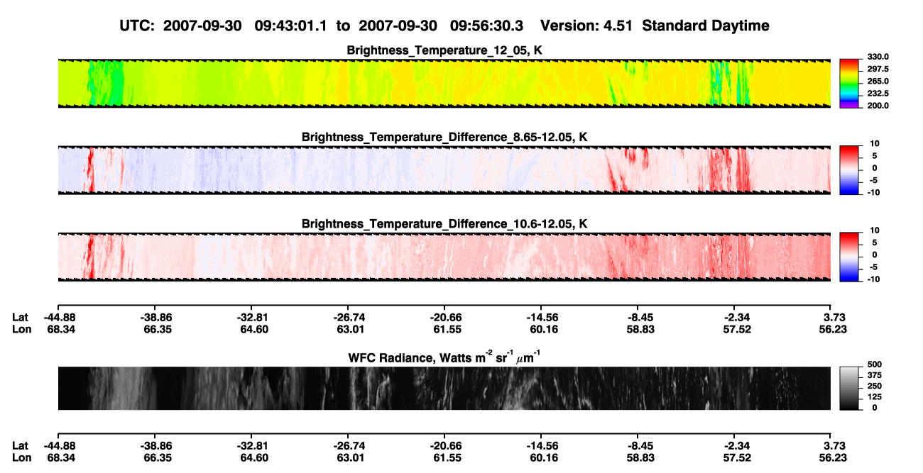Select the Brightness_Temperature_Difference_10.6-12.05 title
The height and width of the screenshot is (473, 923).
click(x=444, y=223)
